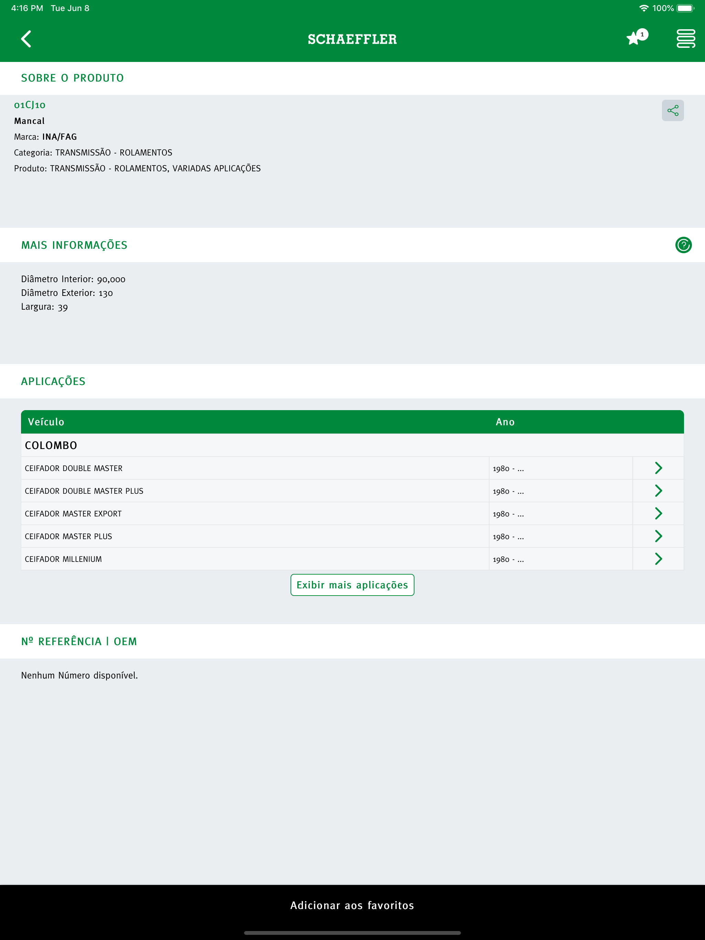Tap the iPad home indicator bar
This screenshot has width=705, height=940.
(x=352, y=933)
